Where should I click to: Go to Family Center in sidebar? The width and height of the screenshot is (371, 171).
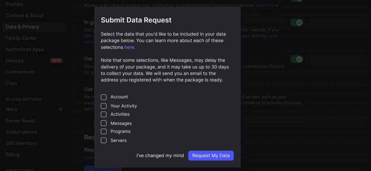click(x=21, y=38)
